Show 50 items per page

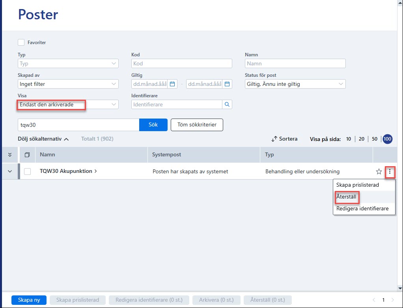coord(375,139)
